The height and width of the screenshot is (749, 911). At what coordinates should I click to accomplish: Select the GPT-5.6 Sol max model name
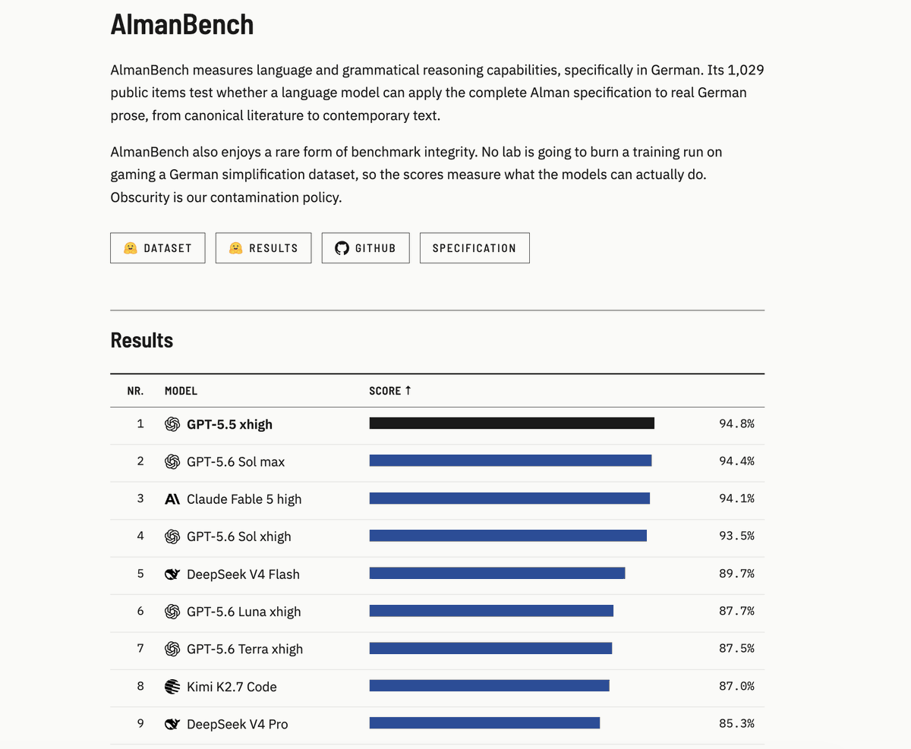[236, 461]
